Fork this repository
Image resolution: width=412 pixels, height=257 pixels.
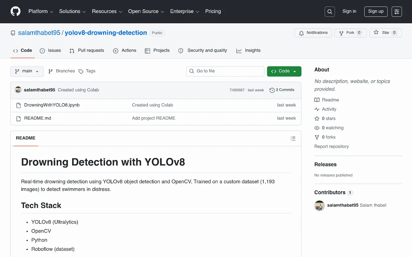tap(351, 33)
